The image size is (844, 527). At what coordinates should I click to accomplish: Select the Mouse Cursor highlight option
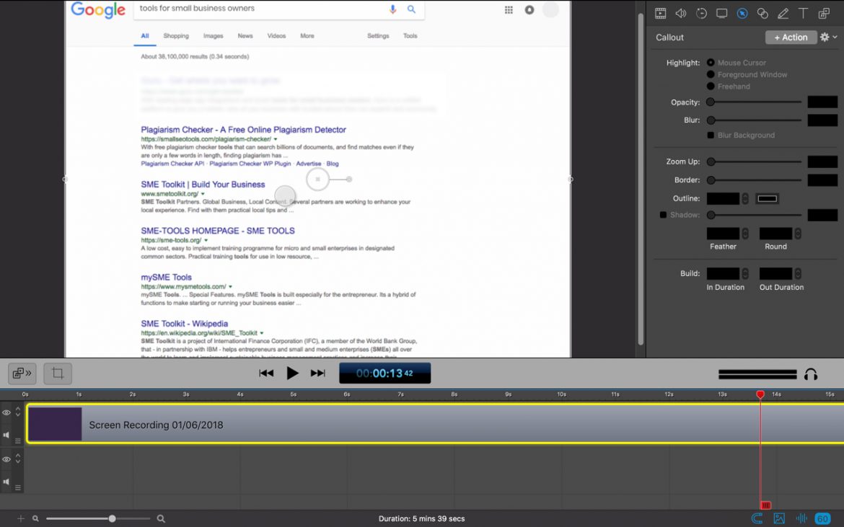tap(711, 63)
